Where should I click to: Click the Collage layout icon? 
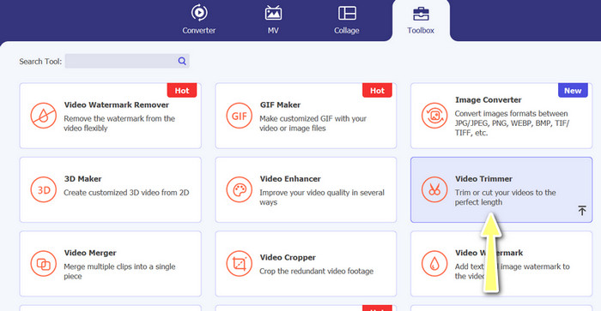click(x=347, y=13)
